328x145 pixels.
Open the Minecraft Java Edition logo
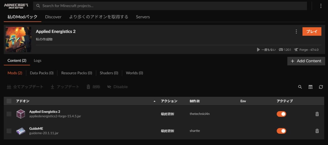(16, 6)
